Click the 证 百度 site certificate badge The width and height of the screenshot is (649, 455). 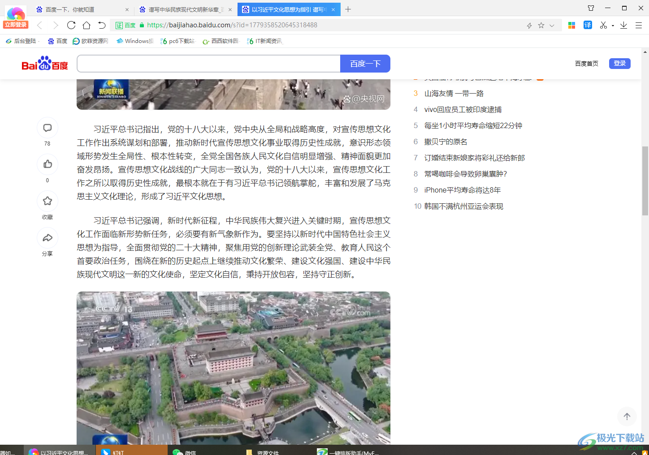pyautogui.click(x=125, y=26)
